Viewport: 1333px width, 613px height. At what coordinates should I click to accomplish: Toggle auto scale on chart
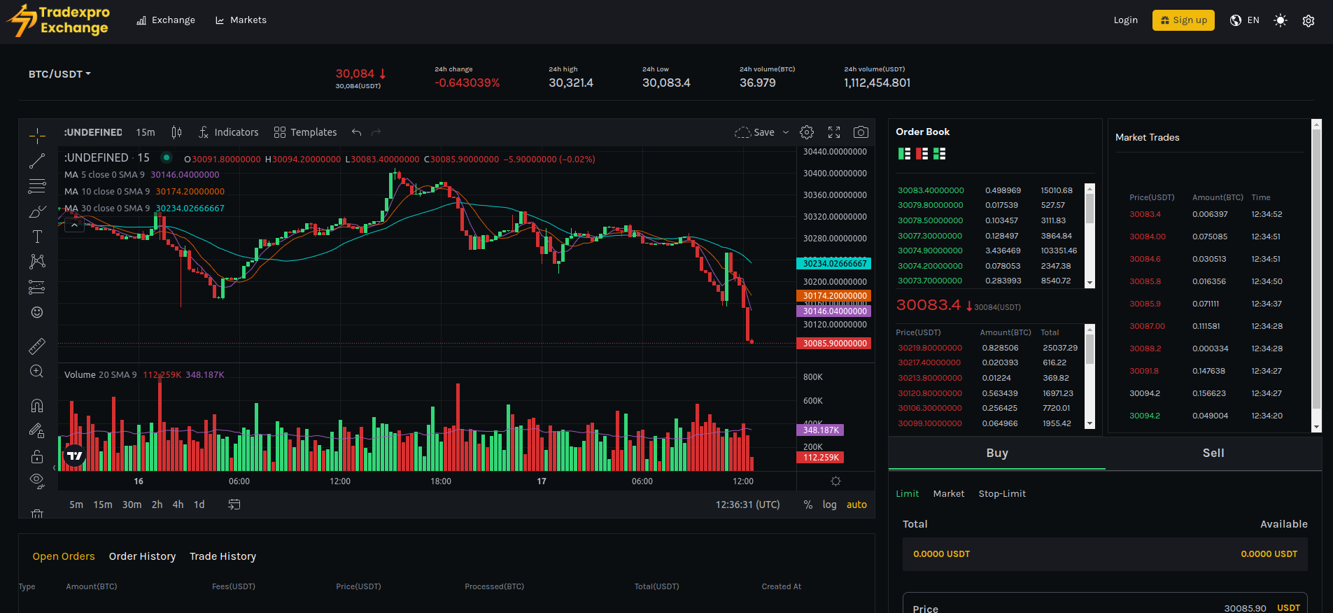(x=856, y=505)
